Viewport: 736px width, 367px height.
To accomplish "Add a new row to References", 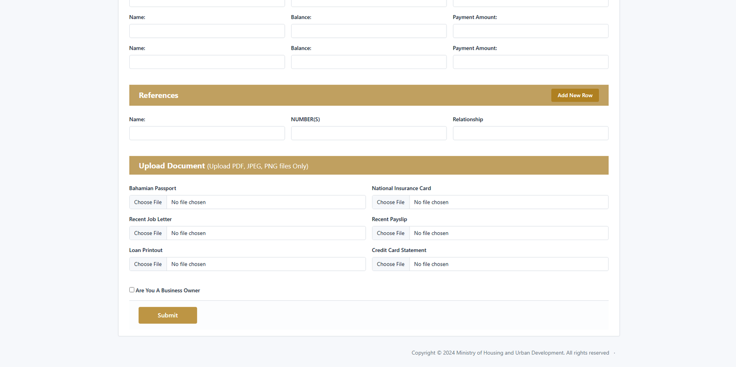I will click(575, 95).
